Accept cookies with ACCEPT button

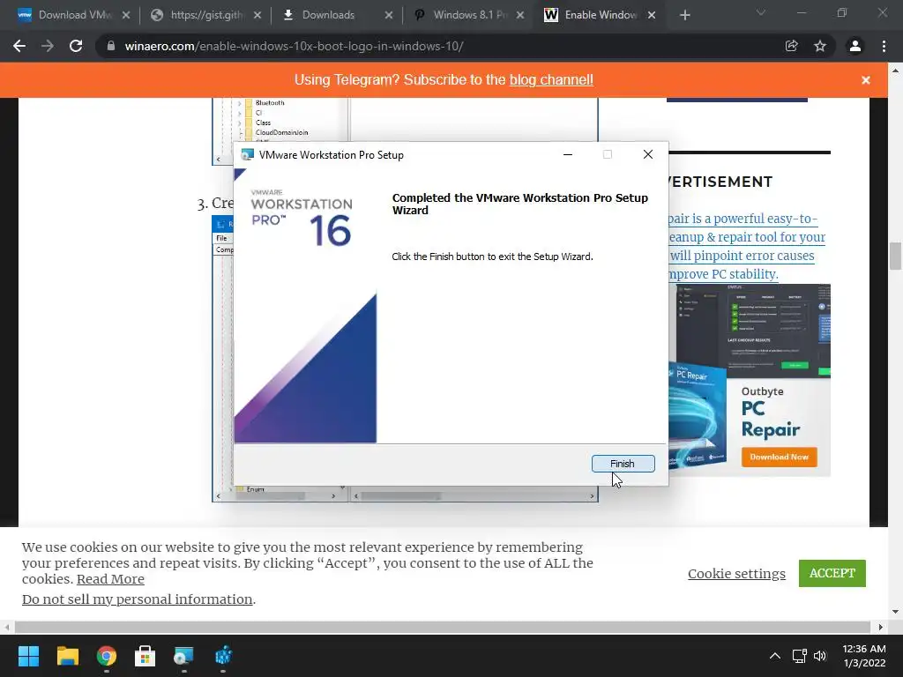[x=832, y=573]
